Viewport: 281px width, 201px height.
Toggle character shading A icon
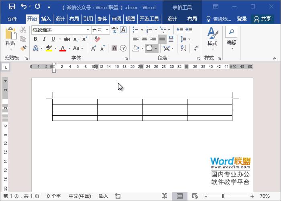coord(114,48)
